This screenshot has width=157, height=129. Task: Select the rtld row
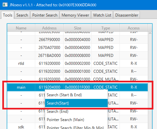coord(78,64)
